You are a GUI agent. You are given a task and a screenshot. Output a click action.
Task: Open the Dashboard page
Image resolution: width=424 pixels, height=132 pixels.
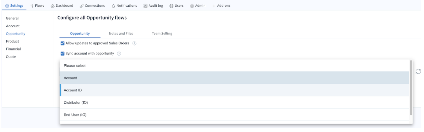(x=62, y=6)
